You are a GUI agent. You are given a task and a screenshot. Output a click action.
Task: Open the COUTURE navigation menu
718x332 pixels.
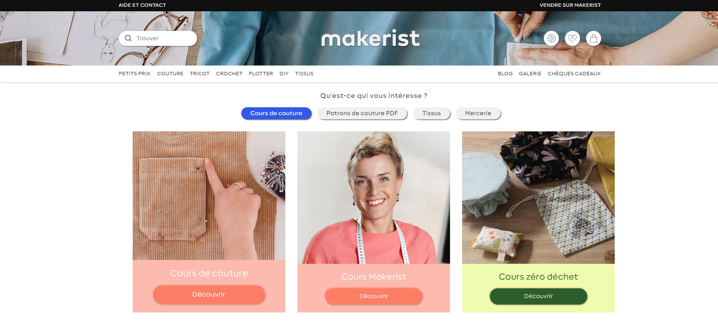(170, 73)
